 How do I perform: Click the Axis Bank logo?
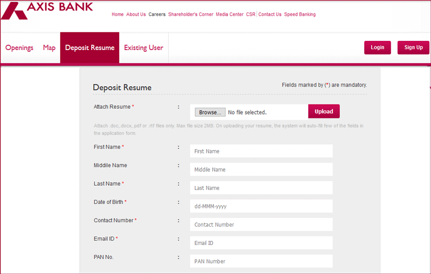click(x=47, y=10)
